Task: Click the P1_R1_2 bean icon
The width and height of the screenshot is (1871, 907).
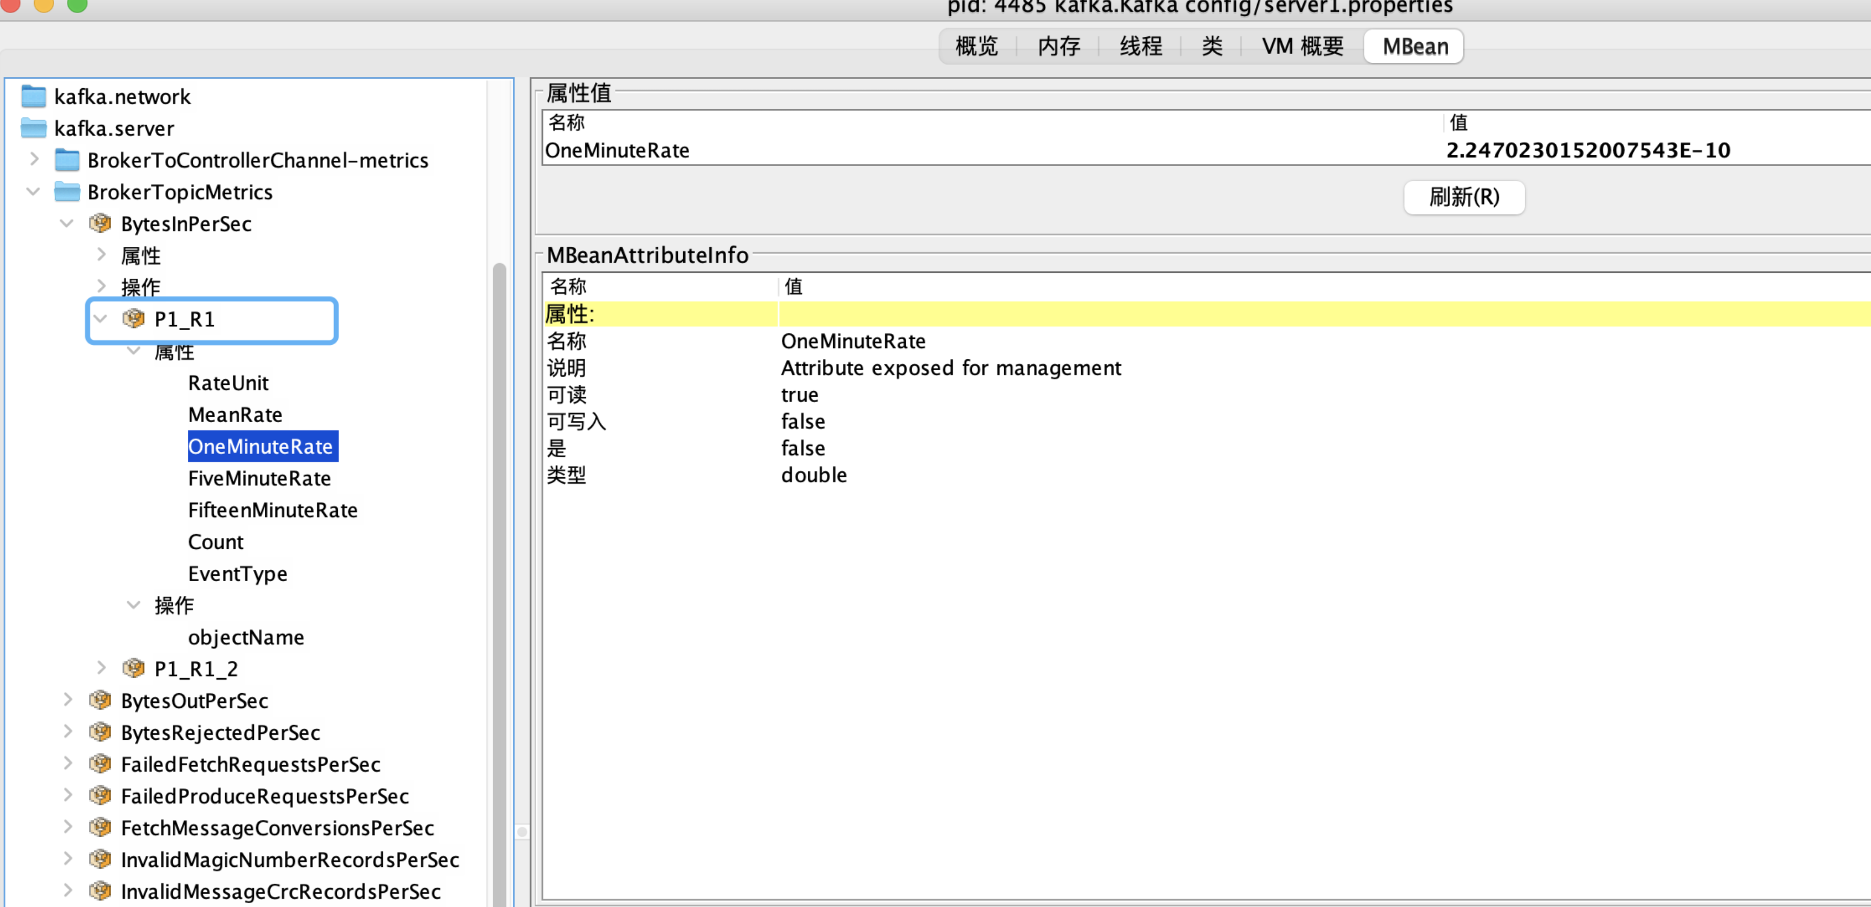Action: coord(134,669)
